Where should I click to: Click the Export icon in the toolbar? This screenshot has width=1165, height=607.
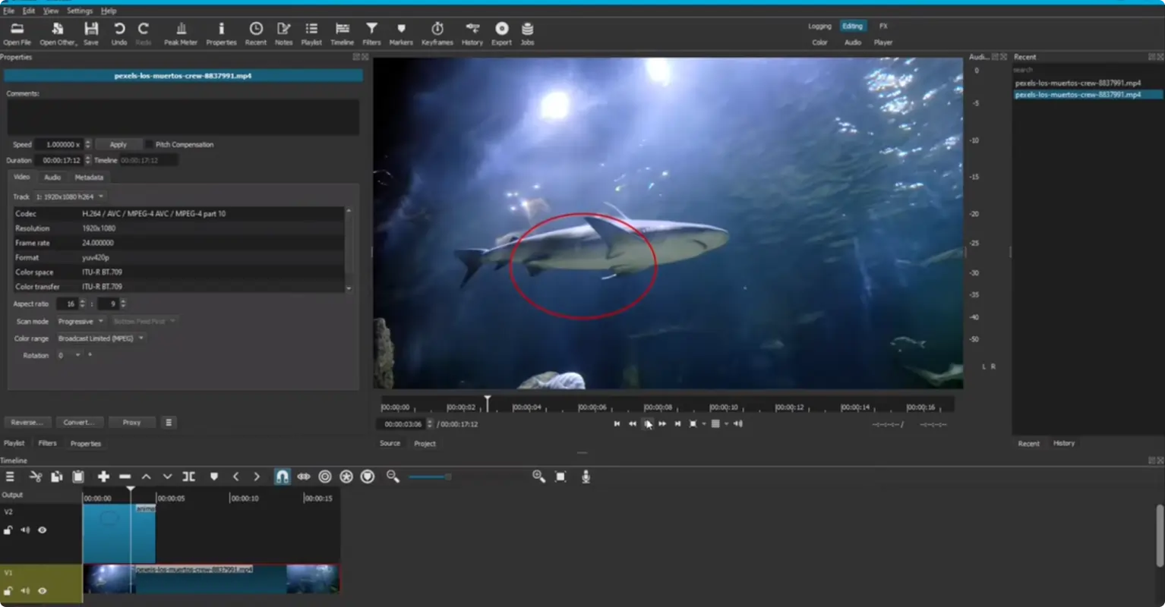[501, 32]
